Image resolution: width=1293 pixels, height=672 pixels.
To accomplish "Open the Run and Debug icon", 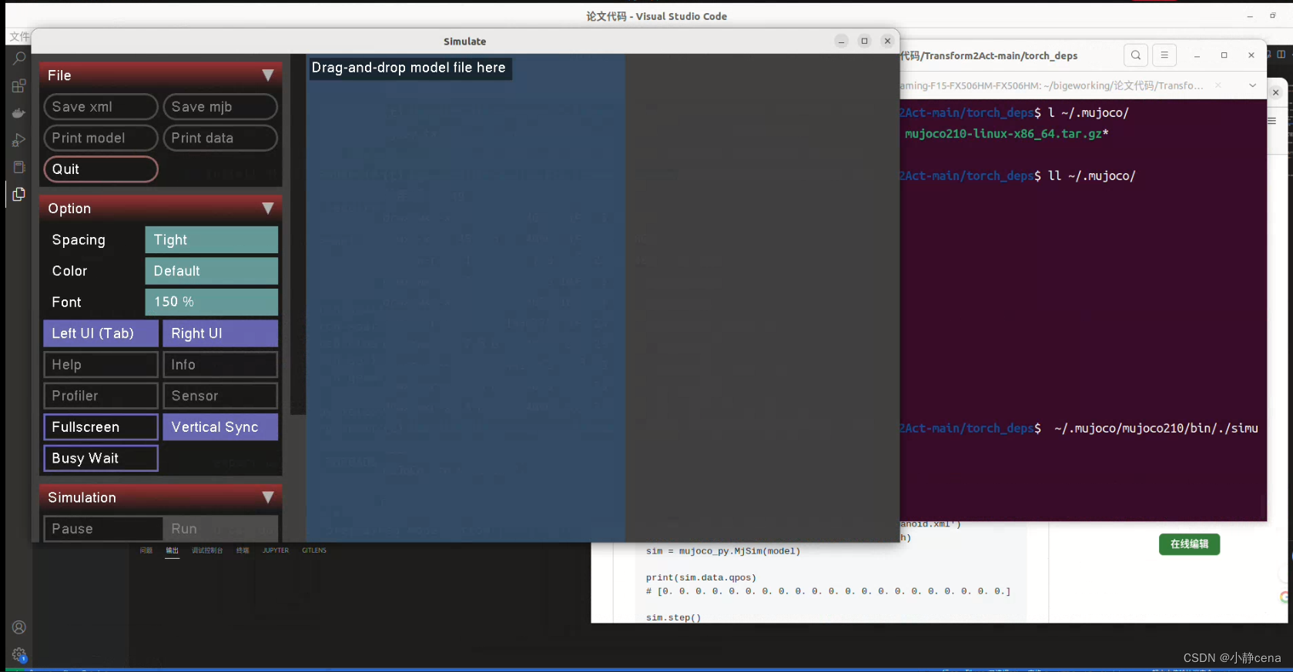I will coord(19,140).
